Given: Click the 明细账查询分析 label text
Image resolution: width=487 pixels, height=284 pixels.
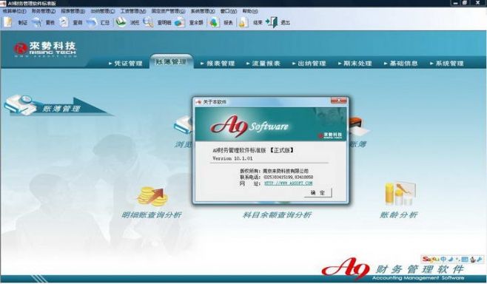Looking at the screenshot, I should point(152,214).
